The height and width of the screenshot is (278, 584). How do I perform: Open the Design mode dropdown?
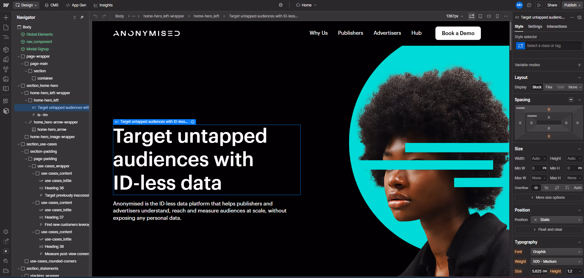click(26, 5)
